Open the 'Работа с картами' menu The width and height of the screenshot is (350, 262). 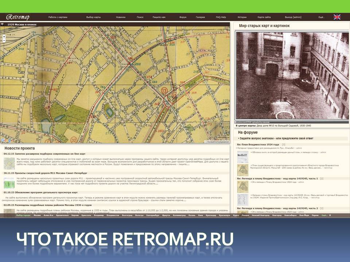pyautogui.click(x=58, y=17)
